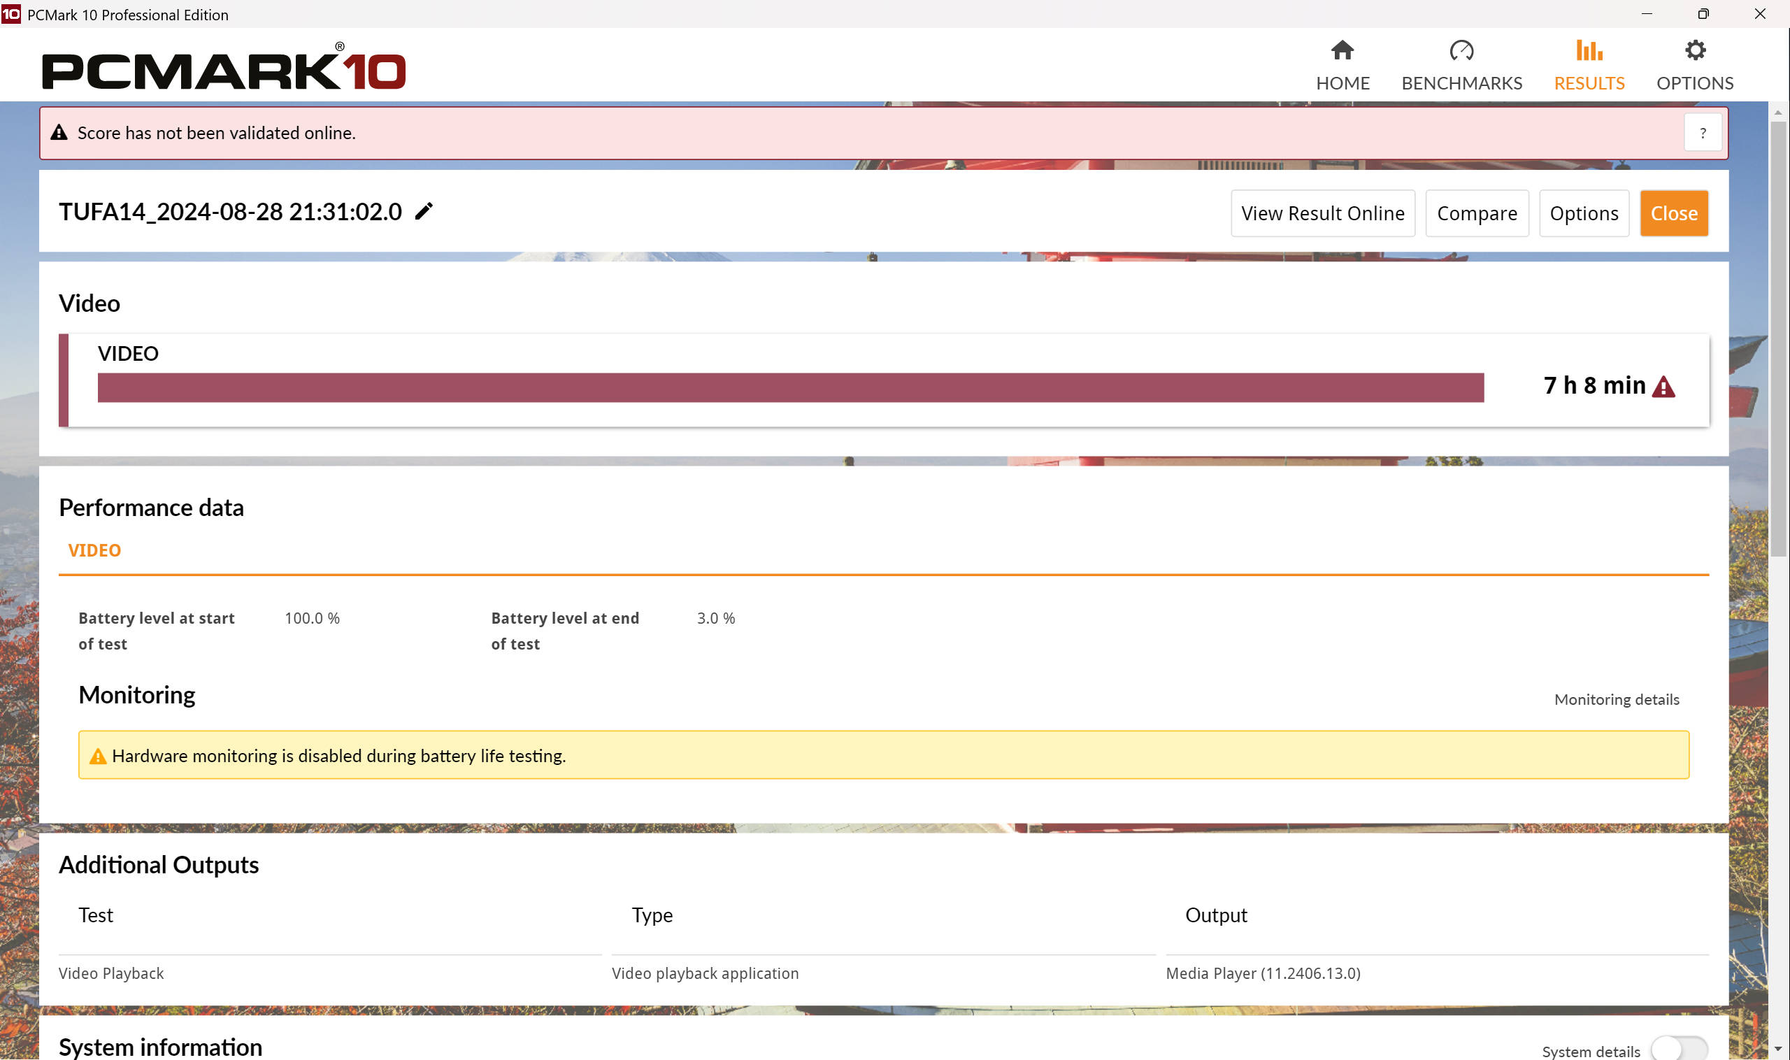The image size is (1790, 1060).
Task: Open the result Options button
Action: coord(1583,213)
